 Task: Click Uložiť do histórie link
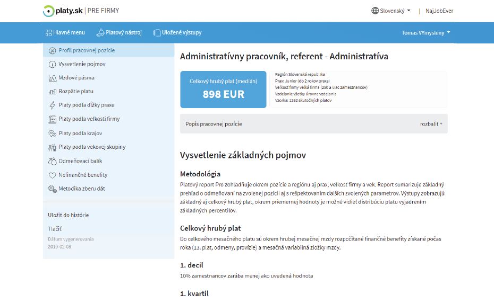69,215
